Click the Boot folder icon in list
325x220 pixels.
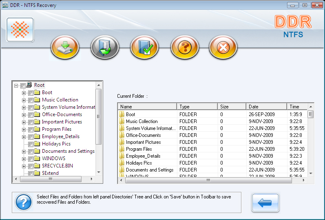[x=122, y=114]
